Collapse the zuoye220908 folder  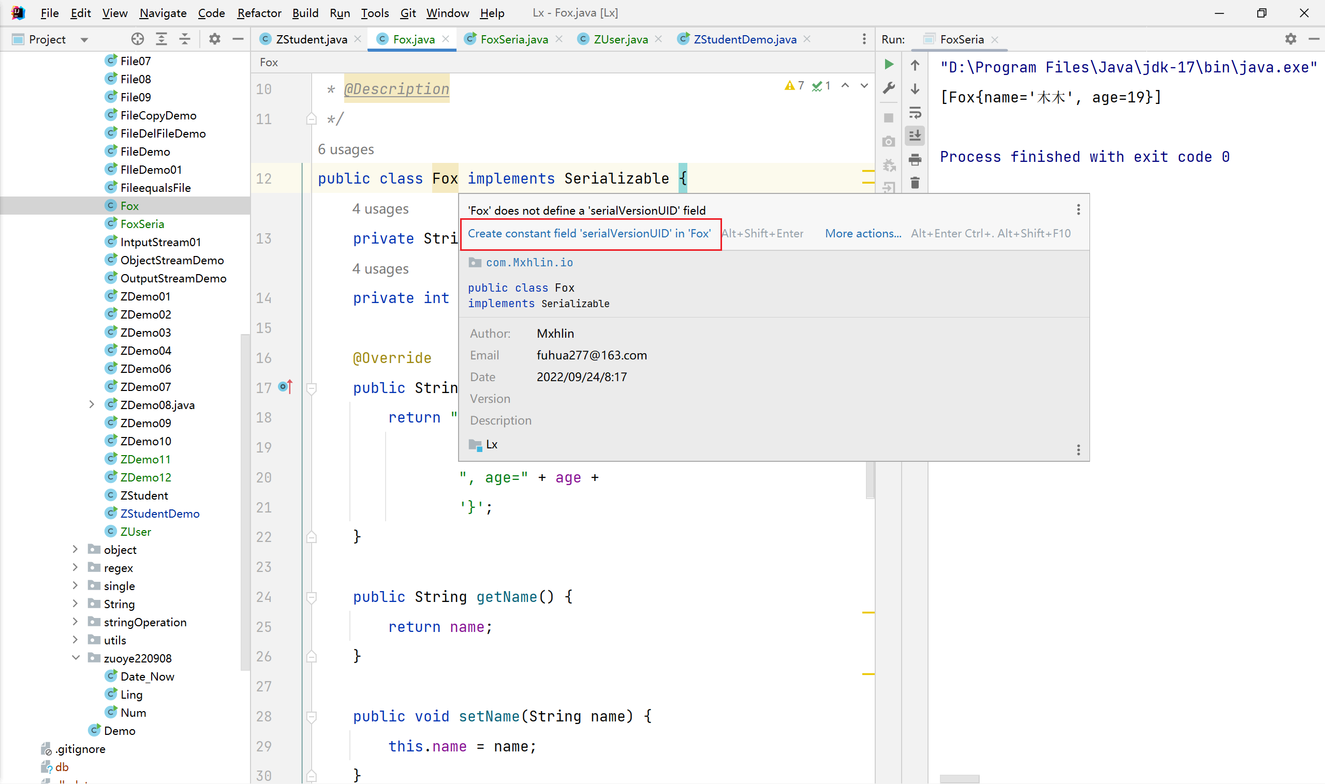75,658
